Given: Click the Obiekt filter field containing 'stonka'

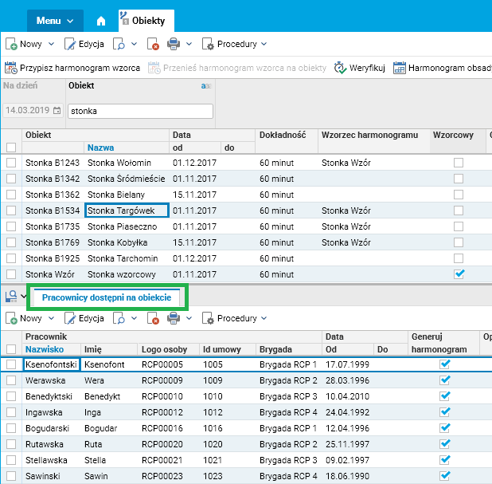Looking at the screenshot, I should [140, 111].
